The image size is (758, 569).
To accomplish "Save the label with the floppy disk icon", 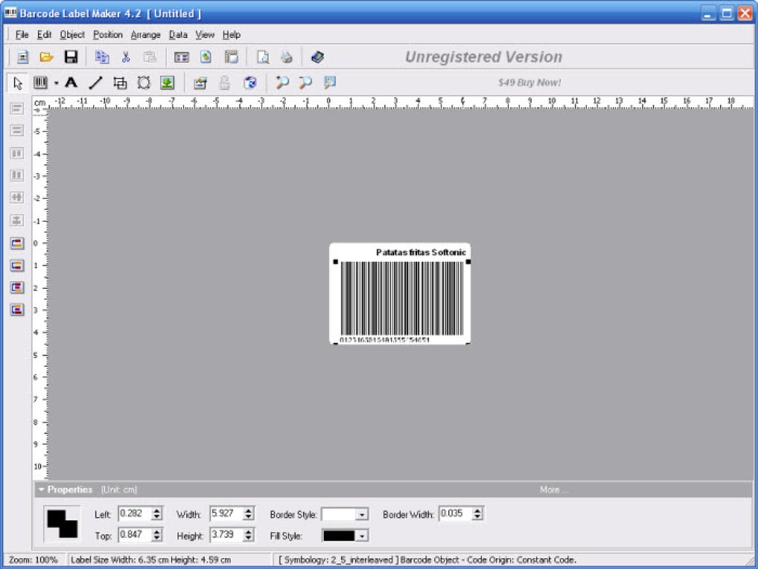I will point(71,57).
